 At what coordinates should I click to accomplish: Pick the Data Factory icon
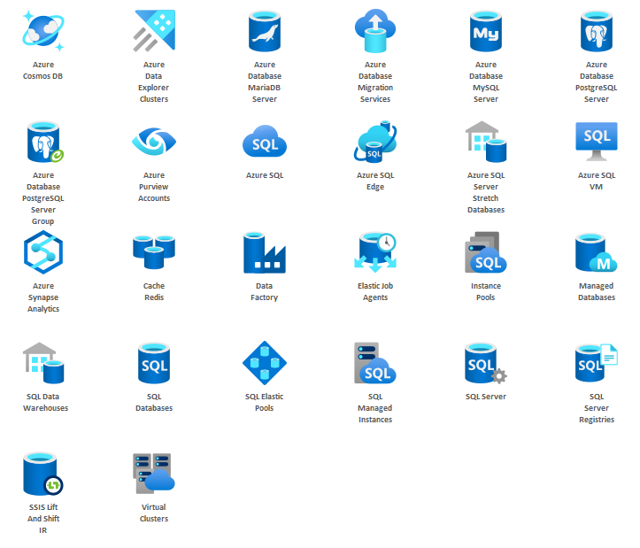click(265, 253)
